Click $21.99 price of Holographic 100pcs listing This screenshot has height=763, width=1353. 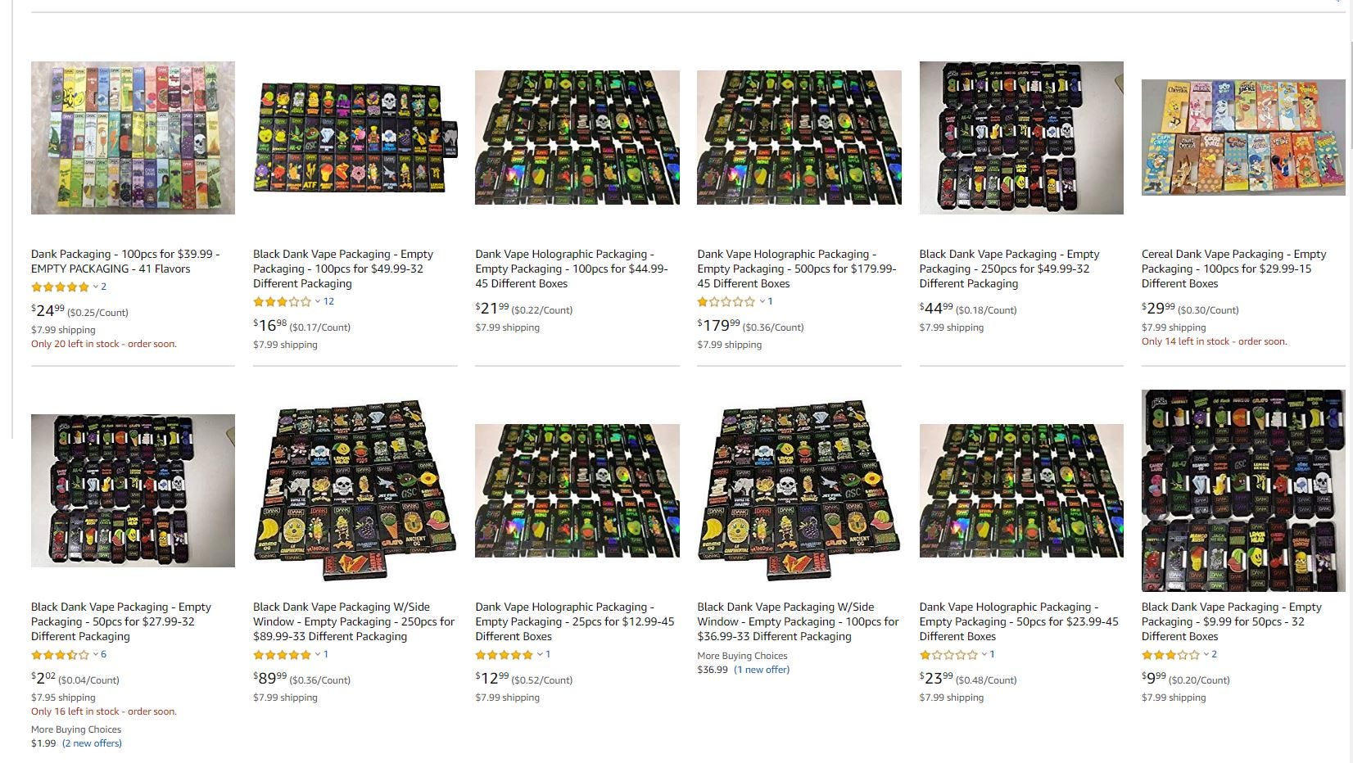[492, 309]
